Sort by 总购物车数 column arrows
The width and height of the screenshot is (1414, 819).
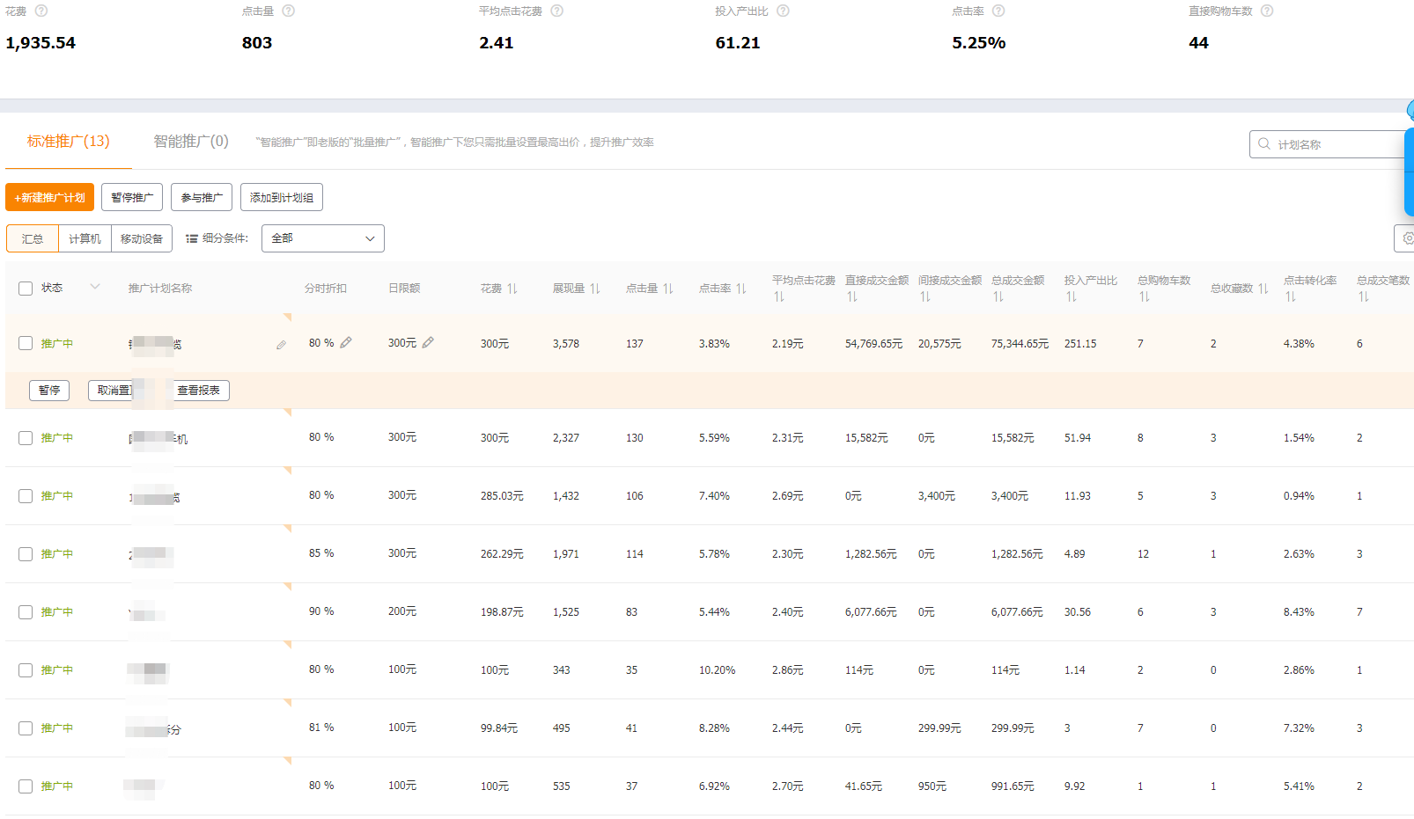tap(1145, 297)
